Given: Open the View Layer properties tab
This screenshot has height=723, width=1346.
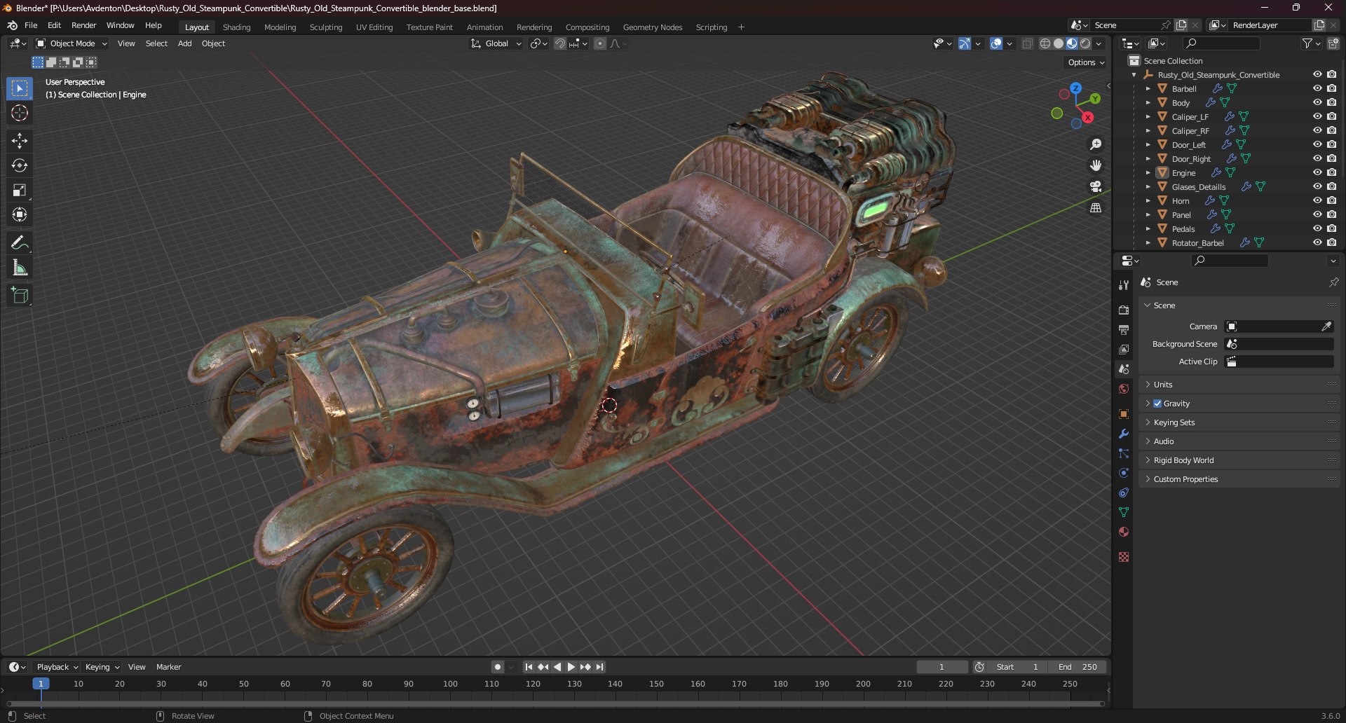Looking at the screenshot, I should (1124, 349).
